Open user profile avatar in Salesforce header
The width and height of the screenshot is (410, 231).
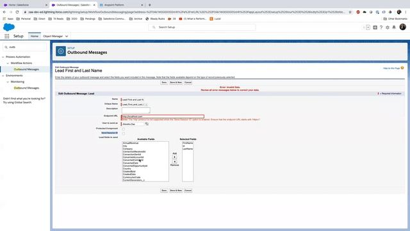(403, 27)
